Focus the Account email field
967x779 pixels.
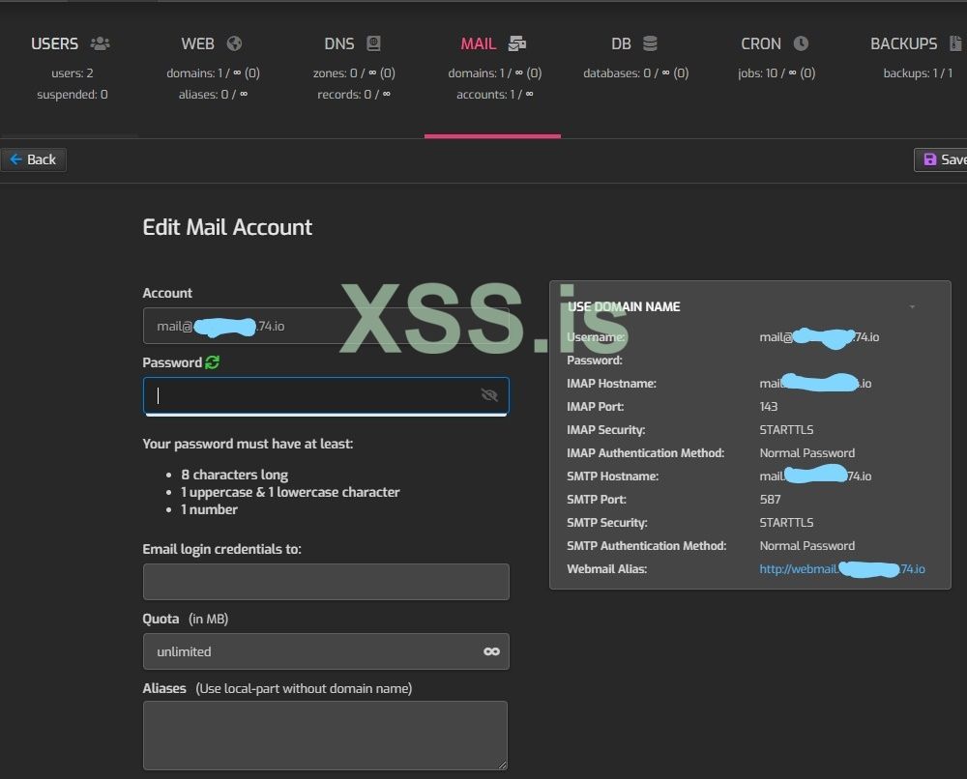point(326,326)
